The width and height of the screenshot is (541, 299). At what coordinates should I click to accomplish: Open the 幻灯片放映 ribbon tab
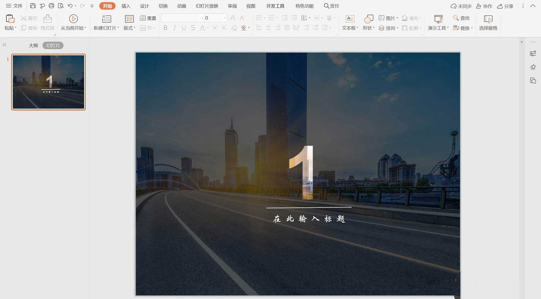coord(207,6)
